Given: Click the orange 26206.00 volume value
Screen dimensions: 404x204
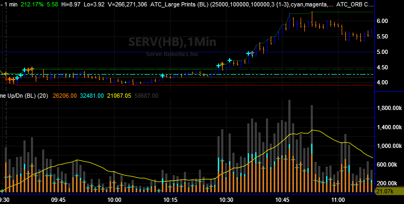Looking at the screenshot, I should pyautogui.click(x=64, y=96).
